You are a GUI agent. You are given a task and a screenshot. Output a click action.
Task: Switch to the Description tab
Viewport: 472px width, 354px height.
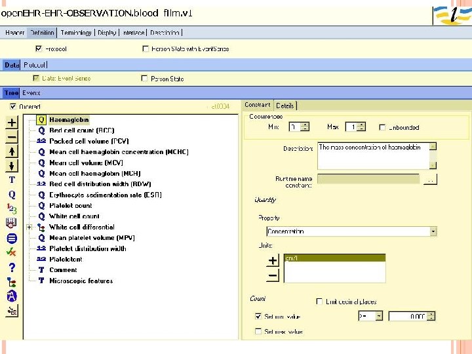[165, 33]
